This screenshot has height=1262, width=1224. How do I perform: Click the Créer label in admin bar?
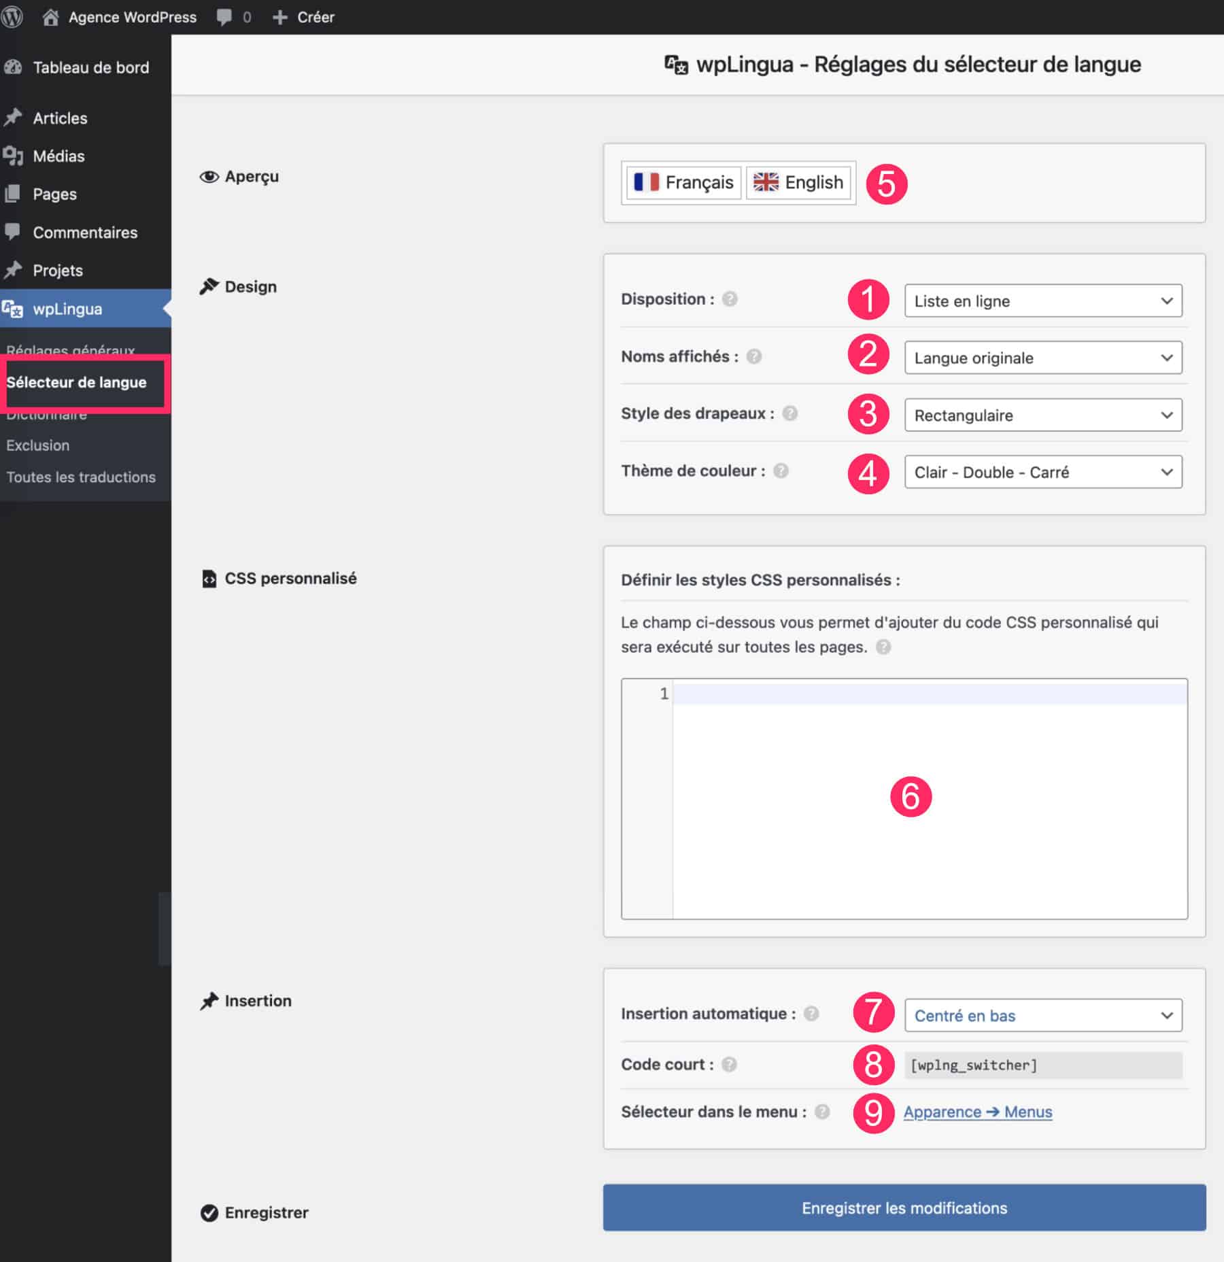coord(316,17)
